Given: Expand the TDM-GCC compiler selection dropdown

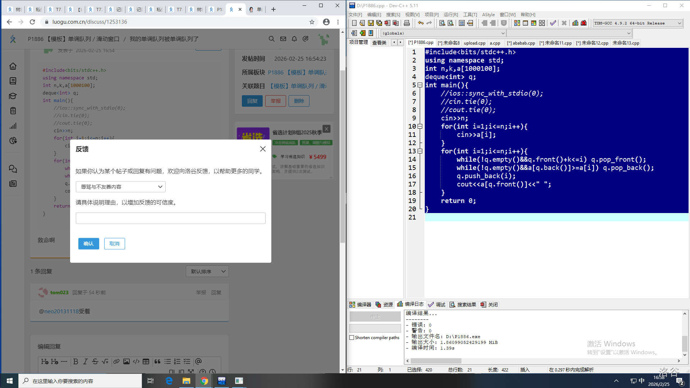Looking at the screenshot, I should [679, 23].
